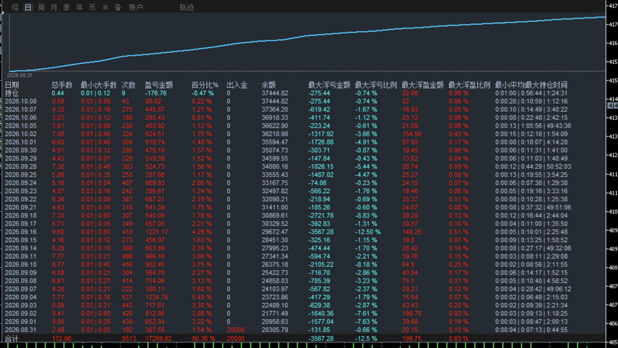Click the deposit value 20000 in 2026.08.31 row
Screen dimensions: 618x348
[236, 330]
